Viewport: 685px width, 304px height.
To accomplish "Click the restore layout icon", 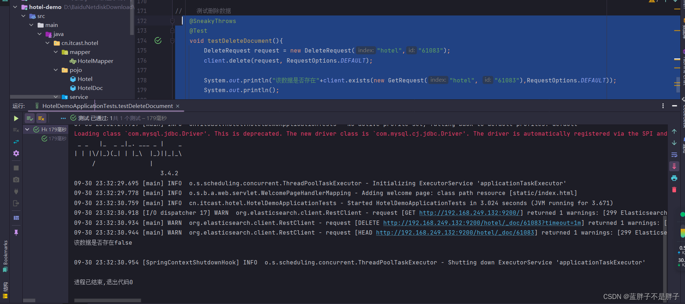I will (x=16, y=218).
